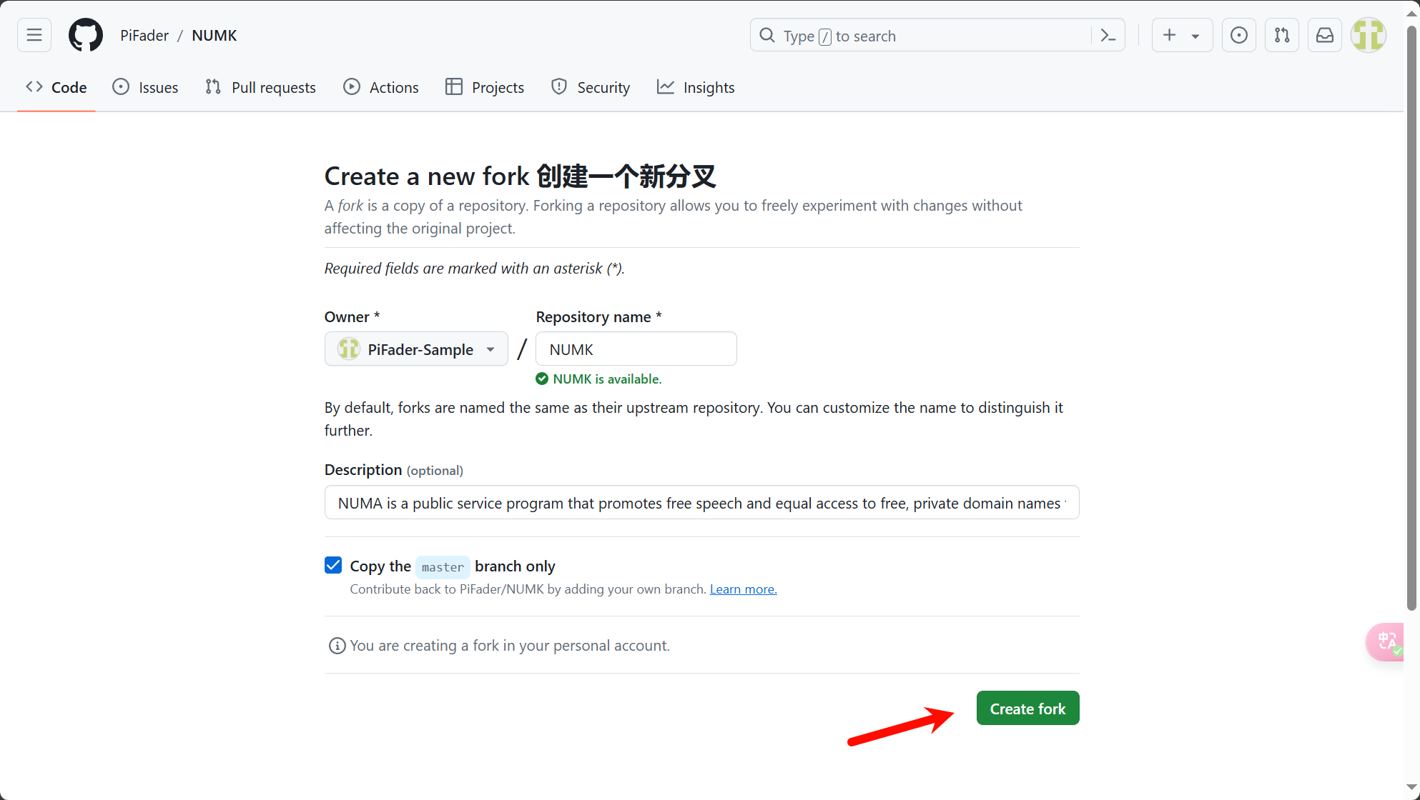Open the hamburger navigation menu

(34, 35)
